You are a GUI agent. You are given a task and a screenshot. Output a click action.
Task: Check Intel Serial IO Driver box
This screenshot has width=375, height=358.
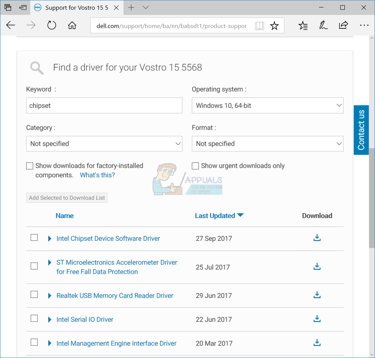coord(34,318)
